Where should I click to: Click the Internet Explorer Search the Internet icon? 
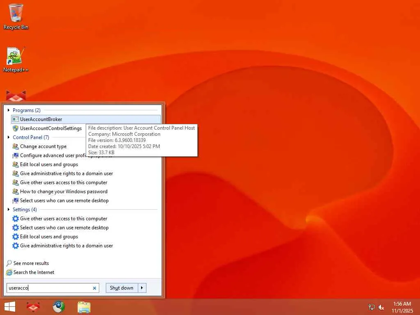coord(9,272)
